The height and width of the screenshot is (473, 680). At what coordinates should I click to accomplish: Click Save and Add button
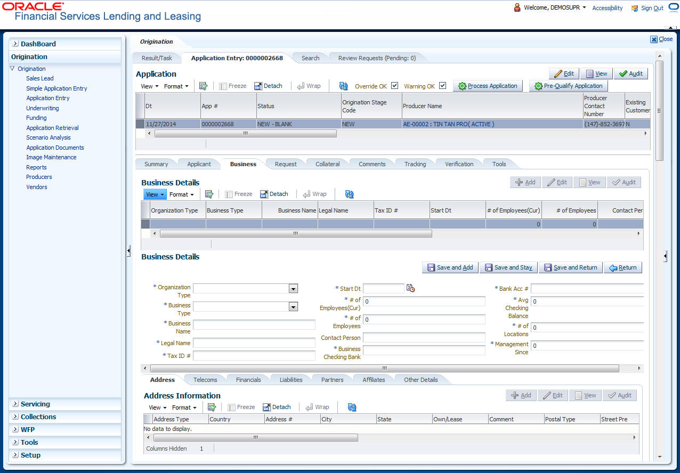click(450, 267)
